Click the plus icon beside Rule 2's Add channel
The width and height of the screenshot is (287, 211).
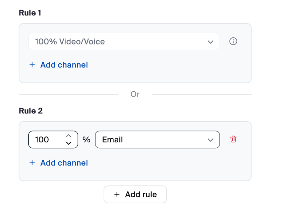coord(32,163)
